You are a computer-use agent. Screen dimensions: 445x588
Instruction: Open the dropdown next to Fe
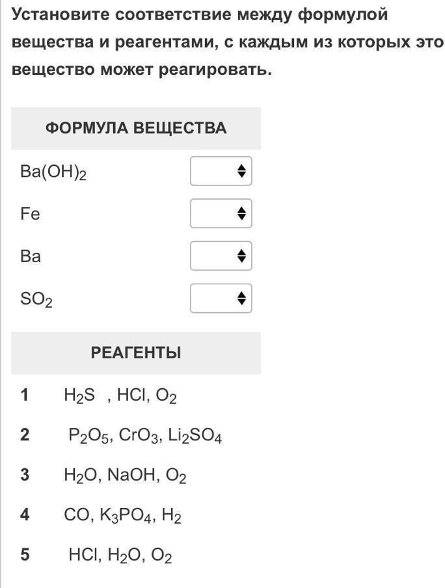(x=221, y=213)
